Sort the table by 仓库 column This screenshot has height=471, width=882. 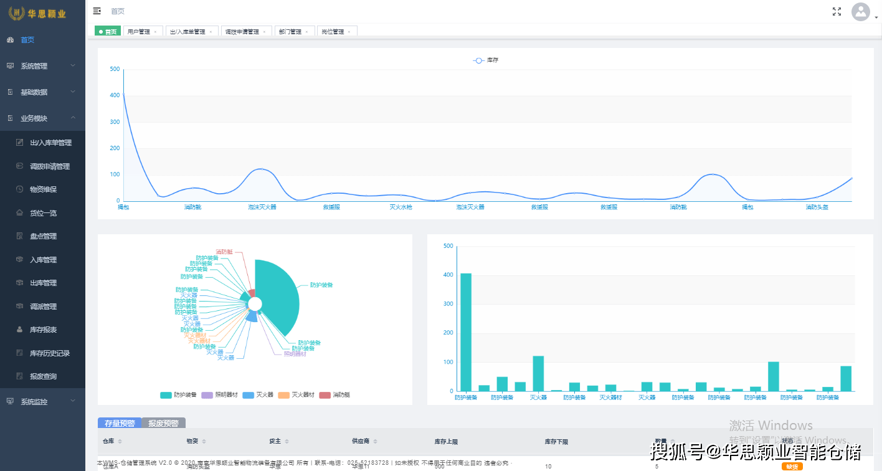click(120, 442)
